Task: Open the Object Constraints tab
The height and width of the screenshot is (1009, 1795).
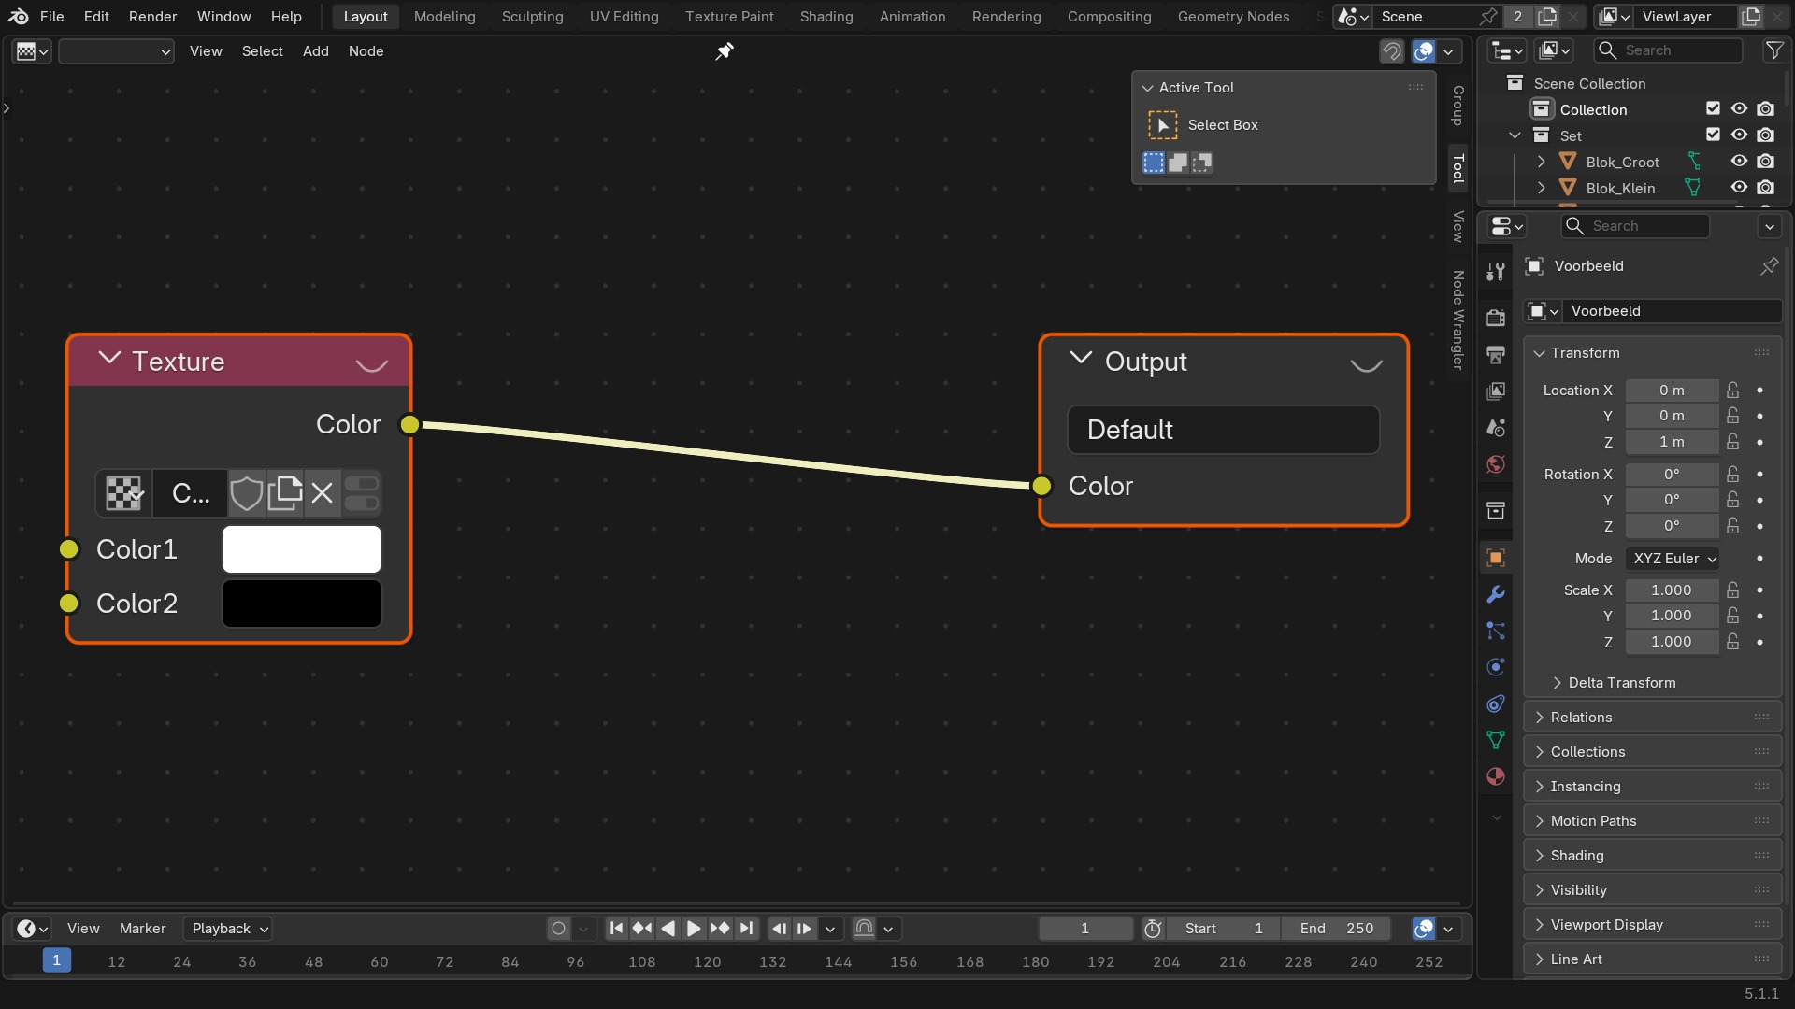Action: click(x=1496, y=703)
